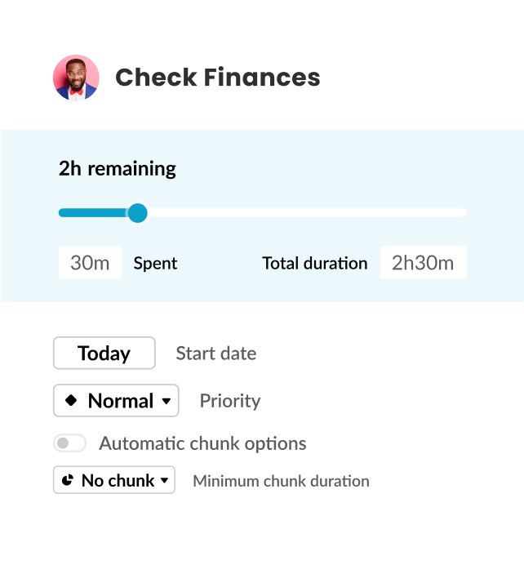Click the user avatar photo
The image size is (524, 565).
pyautogui.click(x=76, y=78)
